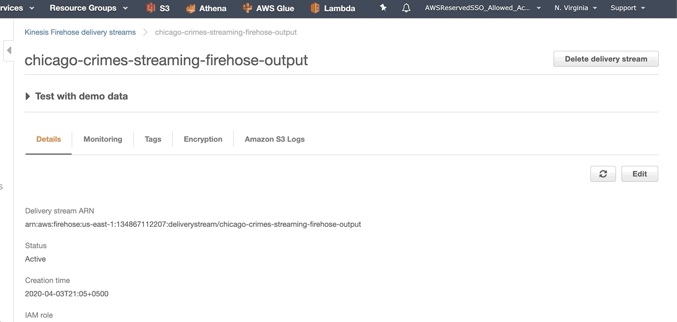This screenshot has height=322, width=677.
Task: Switch to the Monitoring tab
Action: coord(103,139)
